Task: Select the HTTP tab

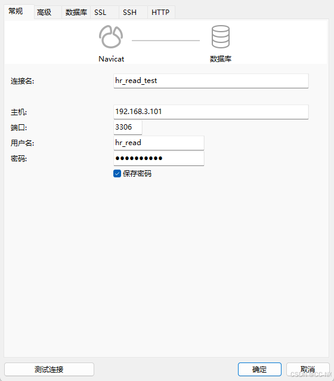Action: click(x=161, y=13)
